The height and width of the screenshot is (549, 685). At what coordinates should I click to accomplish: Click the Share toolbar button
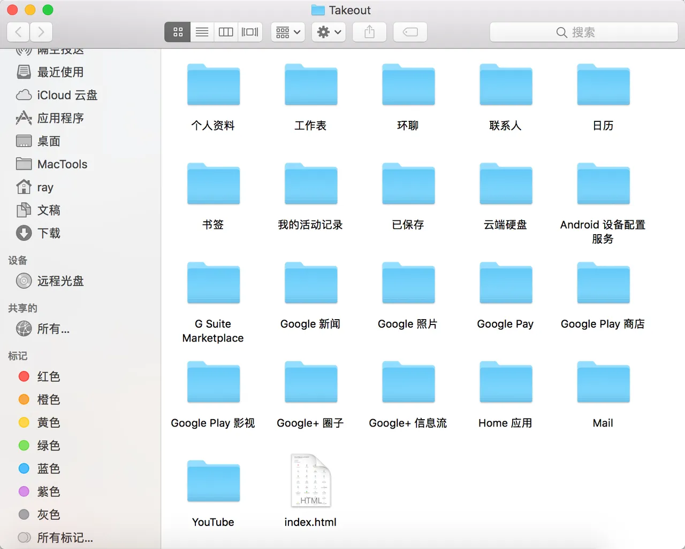(369, 32)
